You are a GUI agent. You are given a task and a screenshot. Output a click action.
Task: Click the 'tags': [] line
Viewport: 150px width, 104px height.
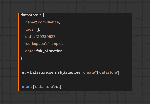pos(32,29)
